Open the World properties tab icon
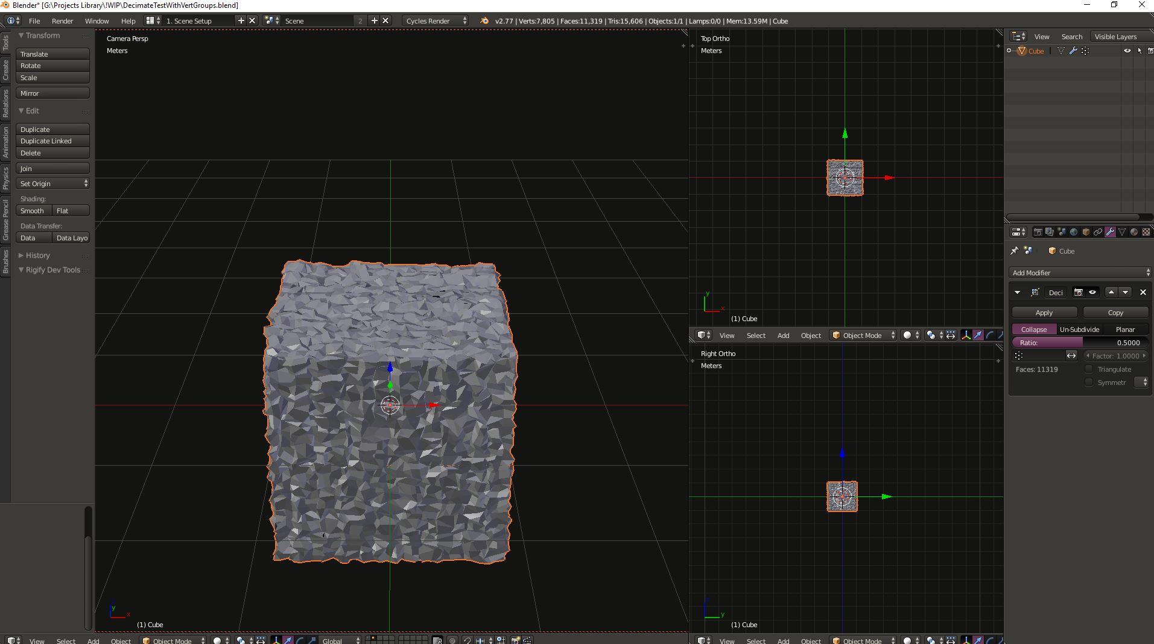 (1074, 232)
